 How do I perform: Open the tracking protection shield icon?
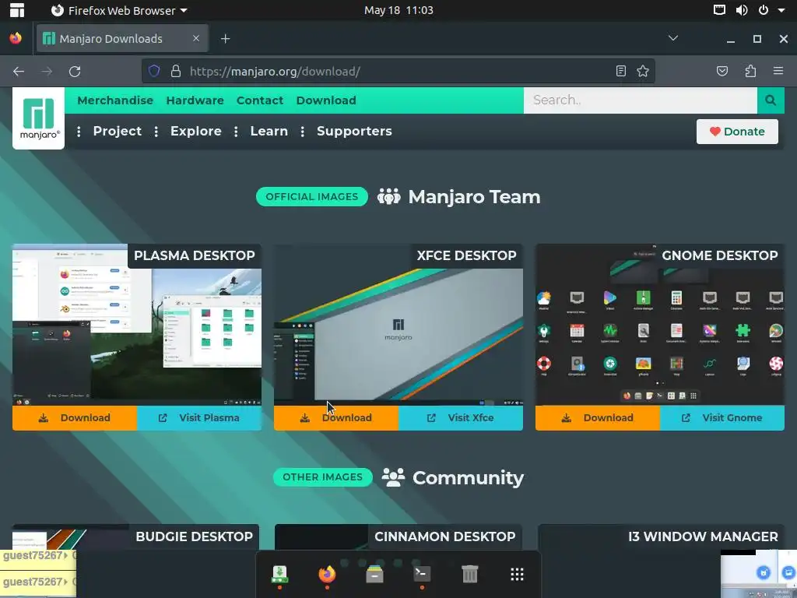coord(154,71)
